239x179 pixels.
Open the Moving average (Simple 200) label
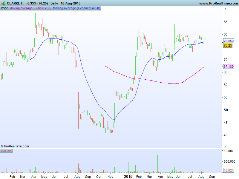(x=30, y=8)
